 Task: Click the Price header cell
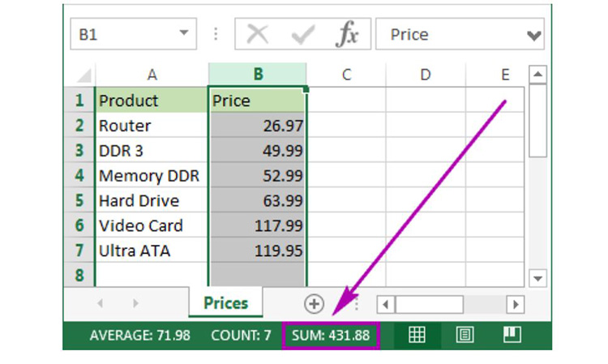pyautogui.click(x=258, y=100)
